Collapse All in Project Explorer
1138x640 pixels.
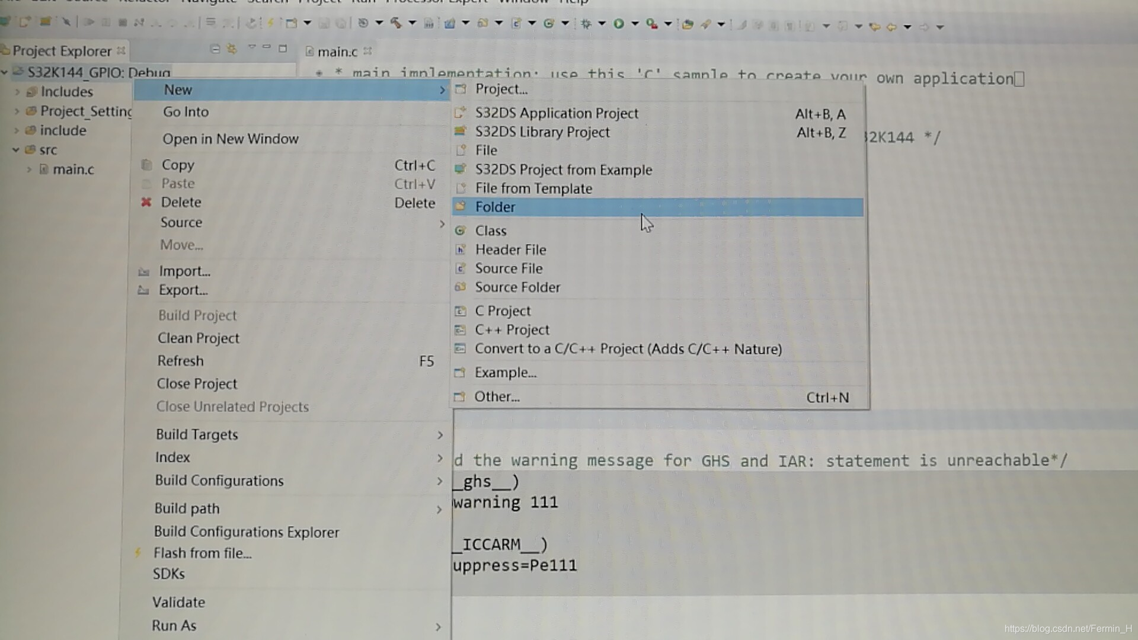point(215,49)
